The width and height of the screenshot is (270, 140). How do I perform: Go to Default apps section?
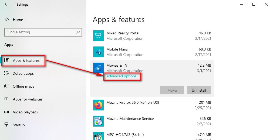click(x=23, y=74)
